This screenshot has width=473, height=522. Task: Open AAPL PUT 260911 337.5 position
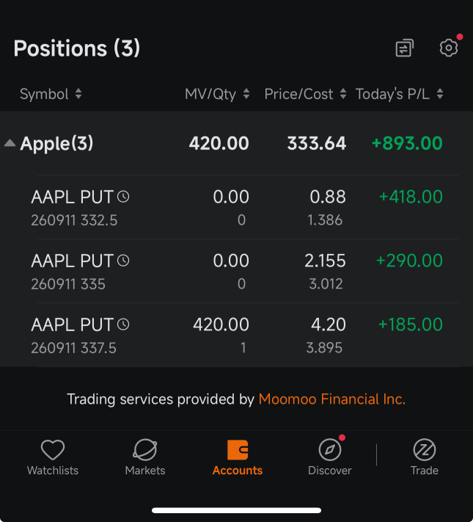pyautogui.click(x=236, y=335)
